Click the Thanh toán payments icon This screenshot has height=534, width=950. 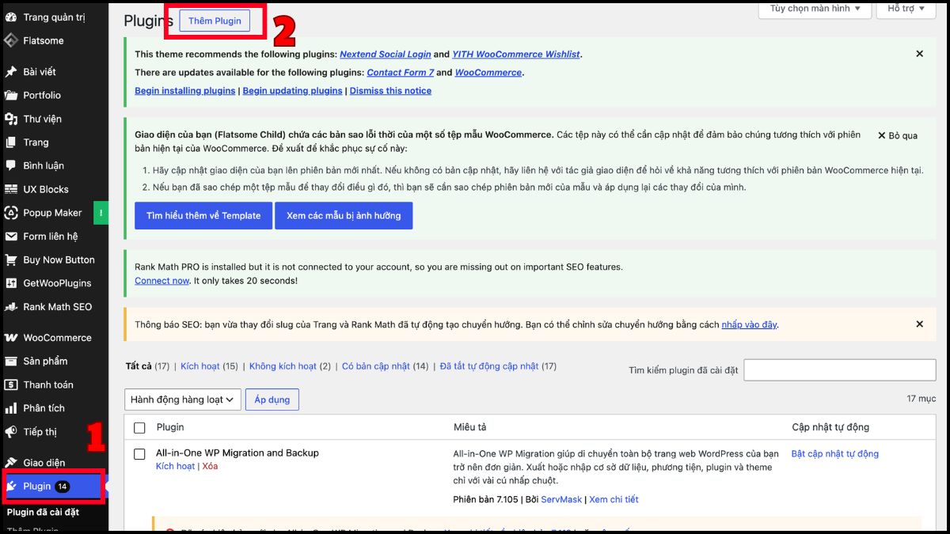pos(11,384)
